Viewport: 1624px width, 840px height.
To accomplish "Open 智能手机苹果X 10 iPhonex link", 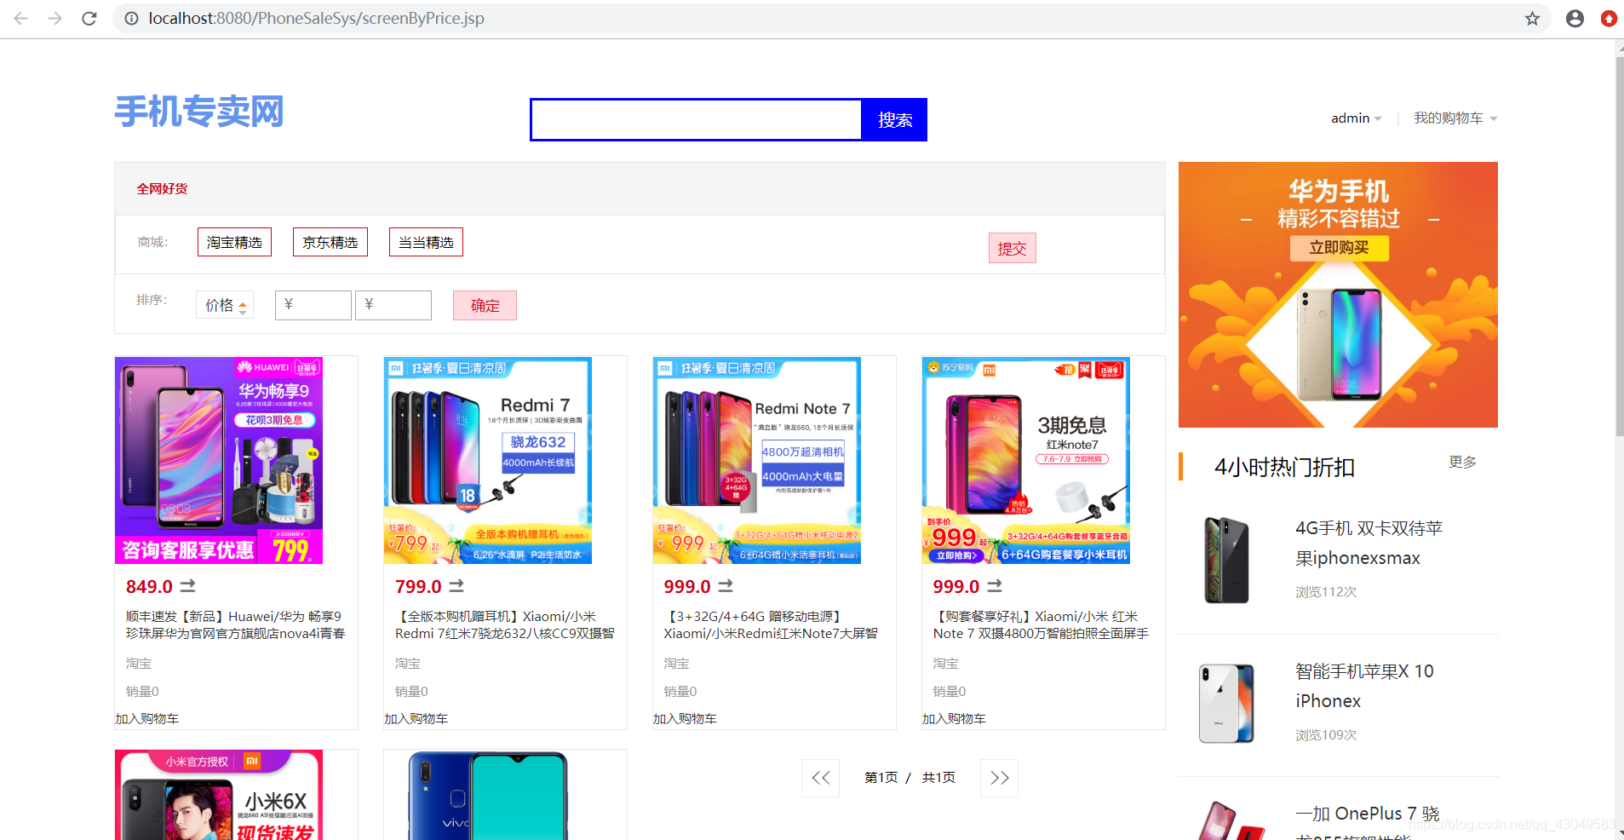I will [1364, 687].
